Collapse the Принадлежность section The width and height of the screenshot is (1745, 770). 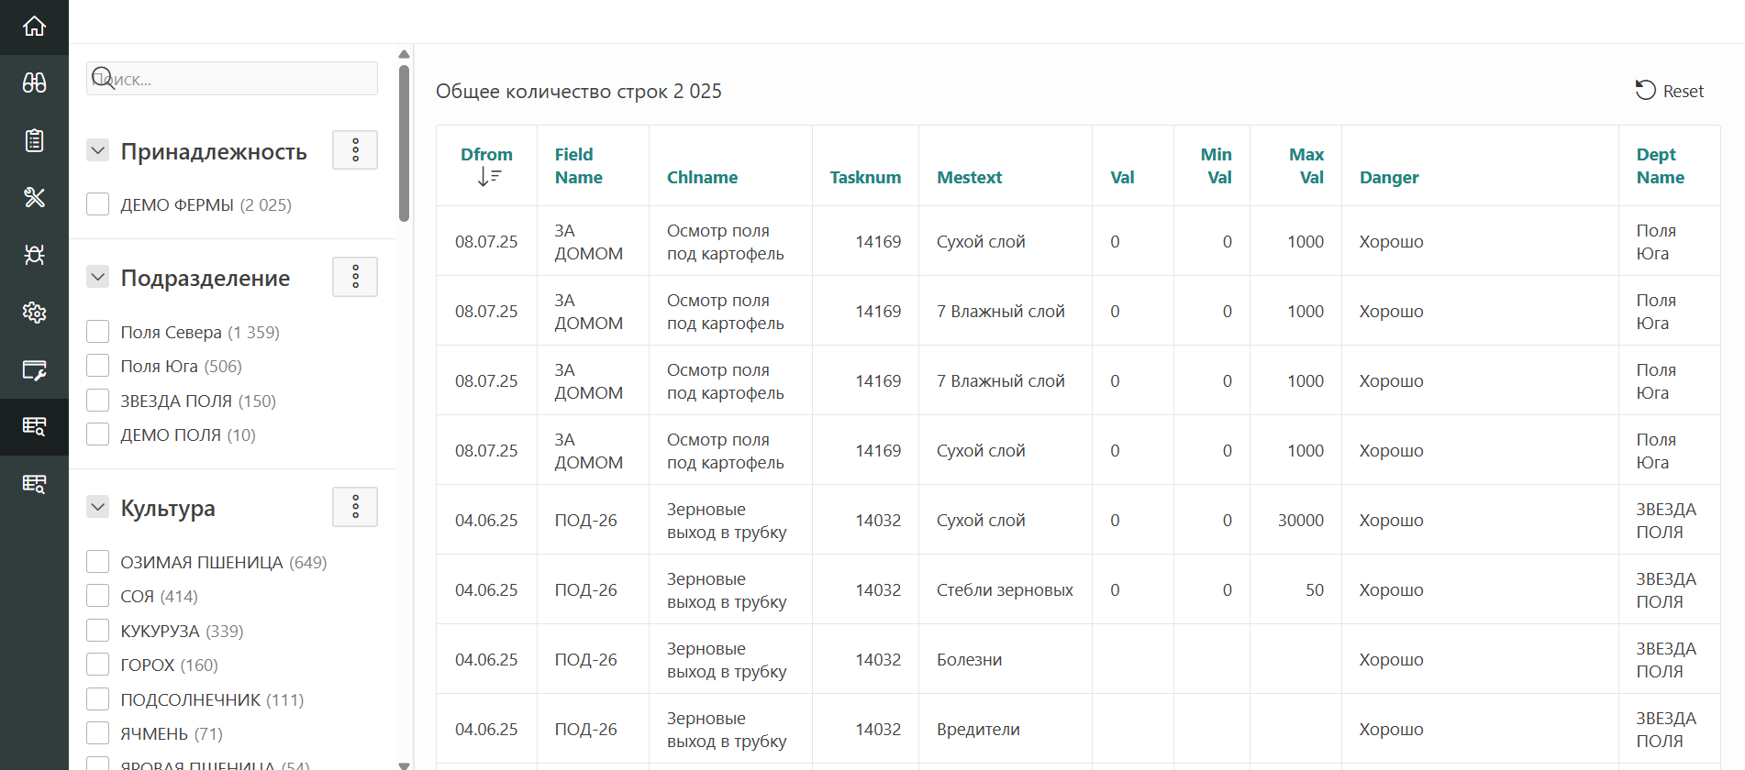[x=98, y=150]
